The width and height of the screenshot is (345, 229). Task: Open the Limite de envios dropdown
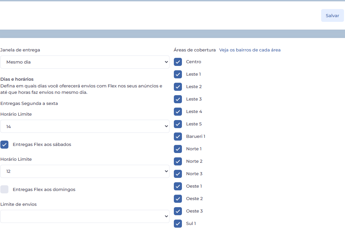point(85,216)
